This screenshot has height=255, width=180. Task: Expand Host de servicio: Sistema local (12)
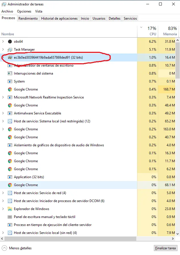(3, 121)
